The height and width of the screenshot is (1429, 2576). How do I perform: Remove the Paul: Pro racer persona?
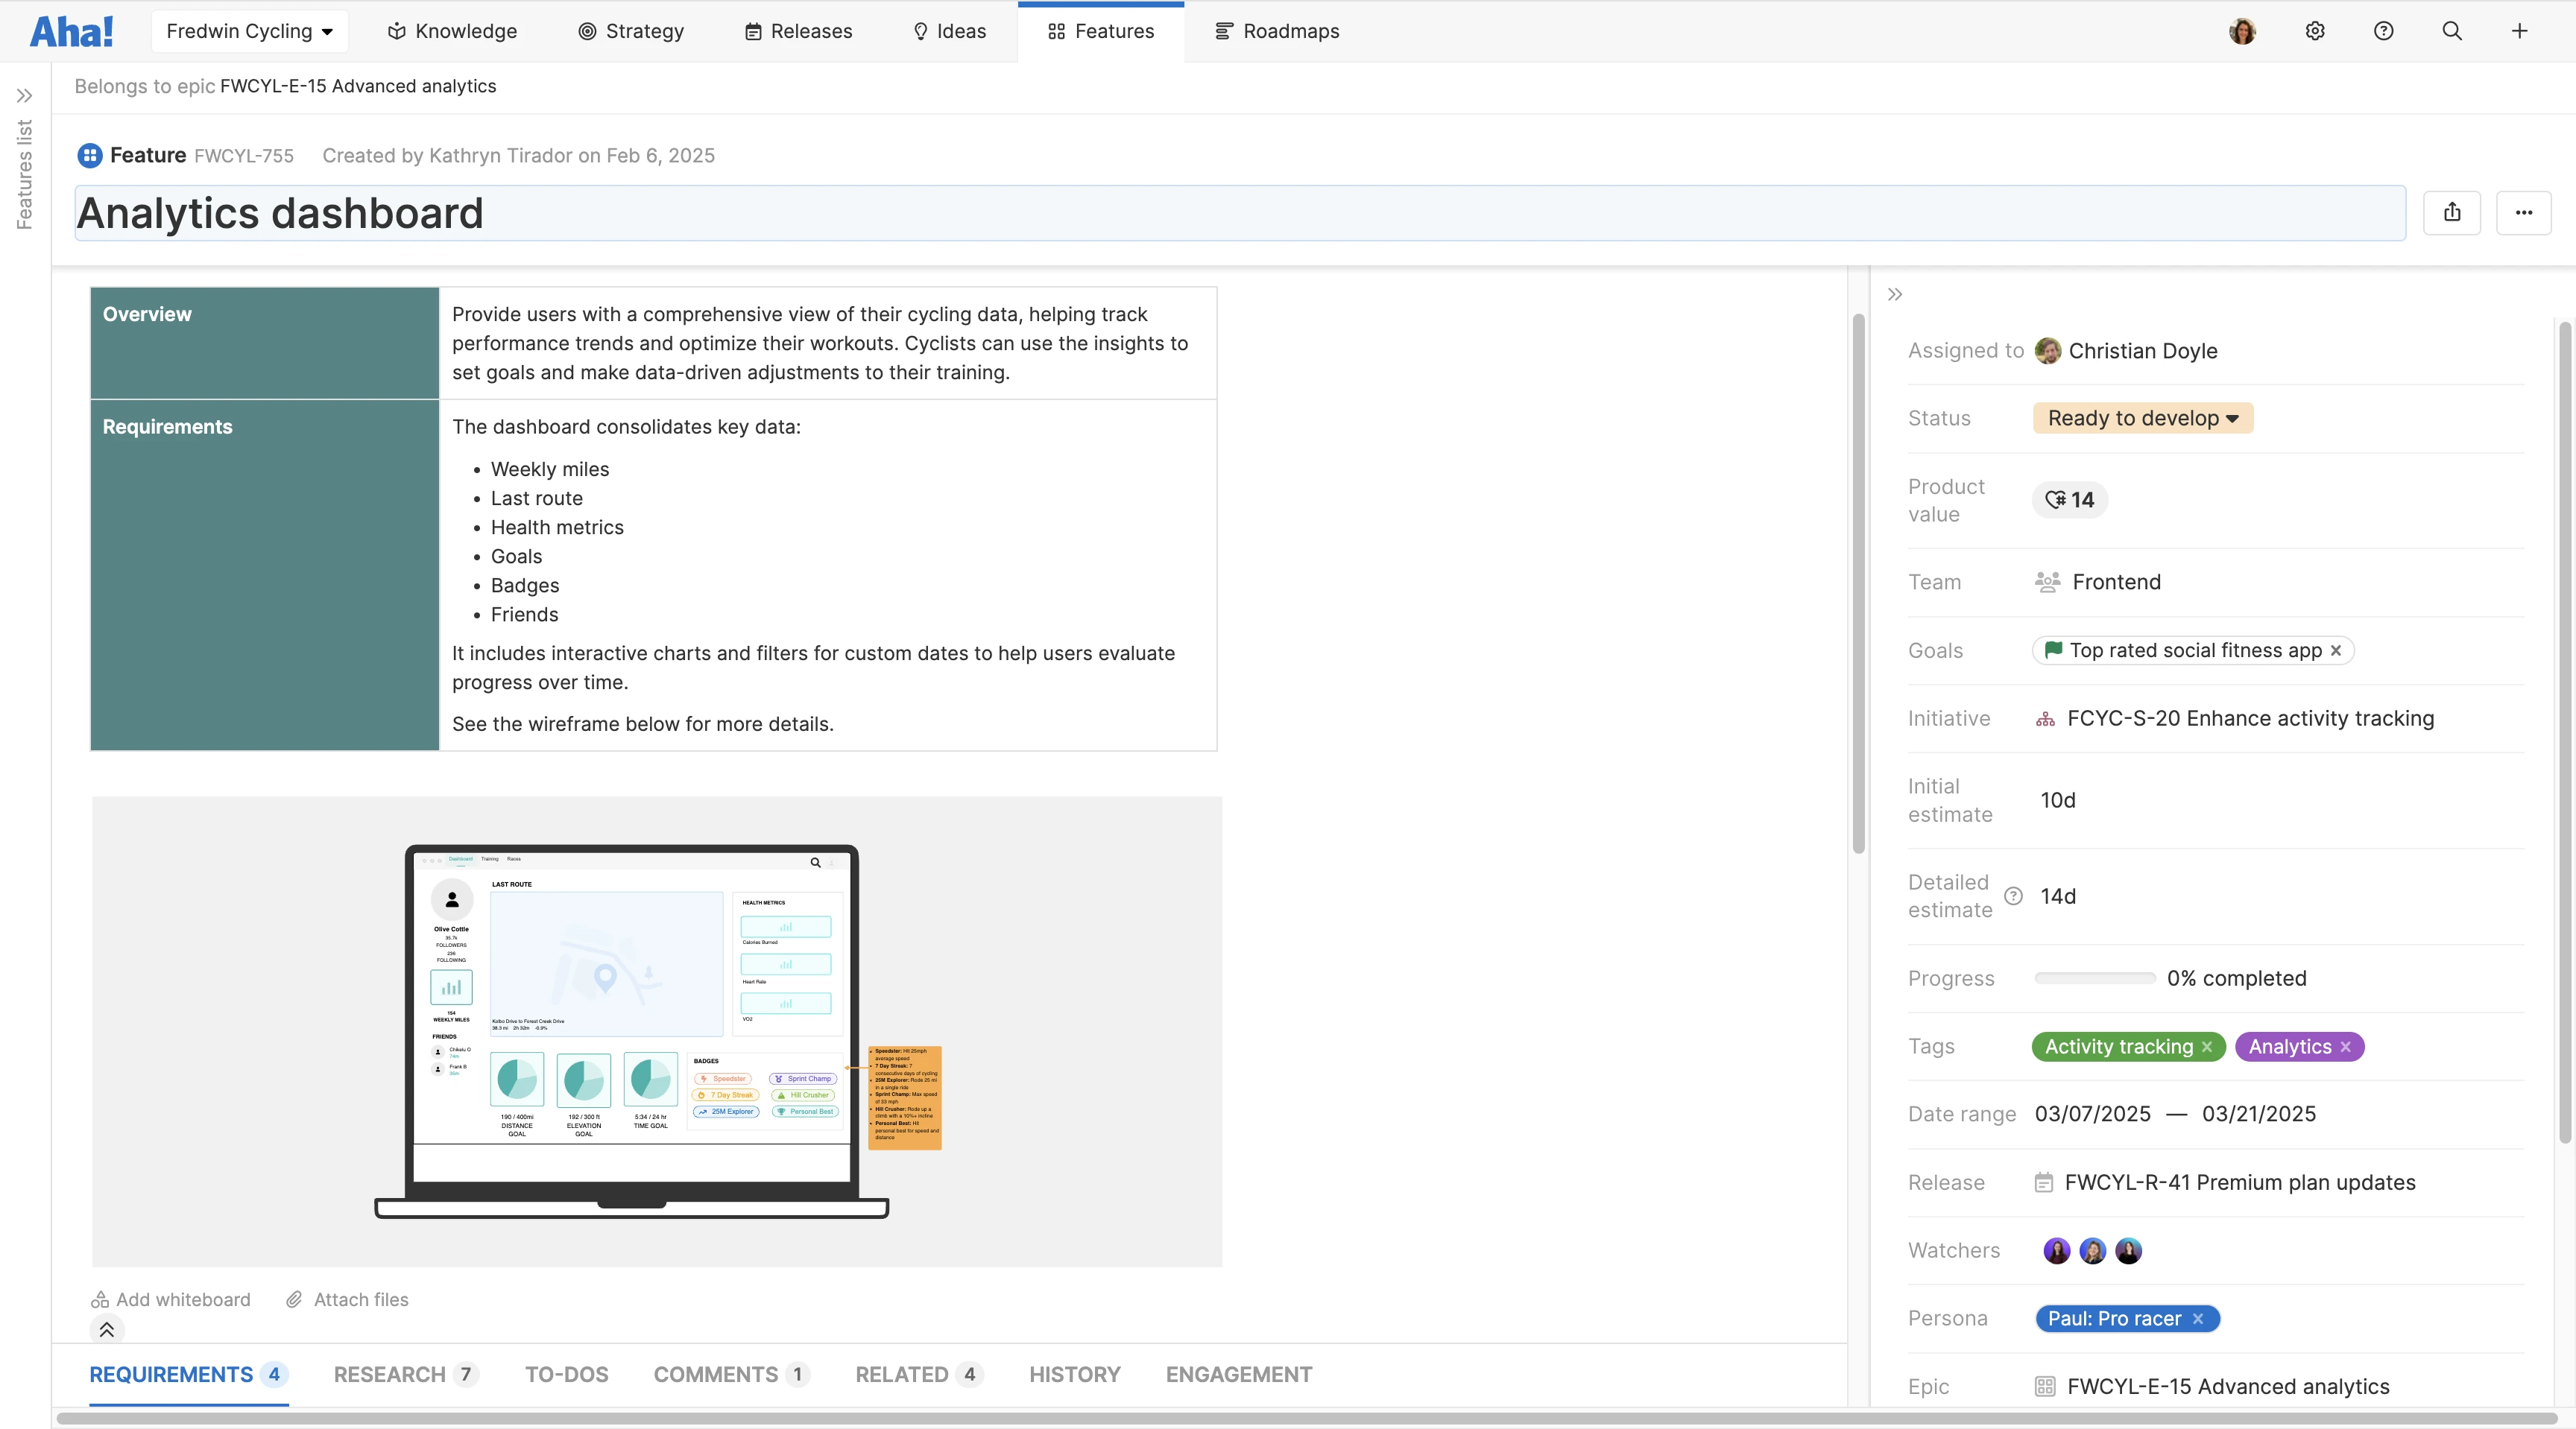pyautogui.click(x=2198, y=1318)
